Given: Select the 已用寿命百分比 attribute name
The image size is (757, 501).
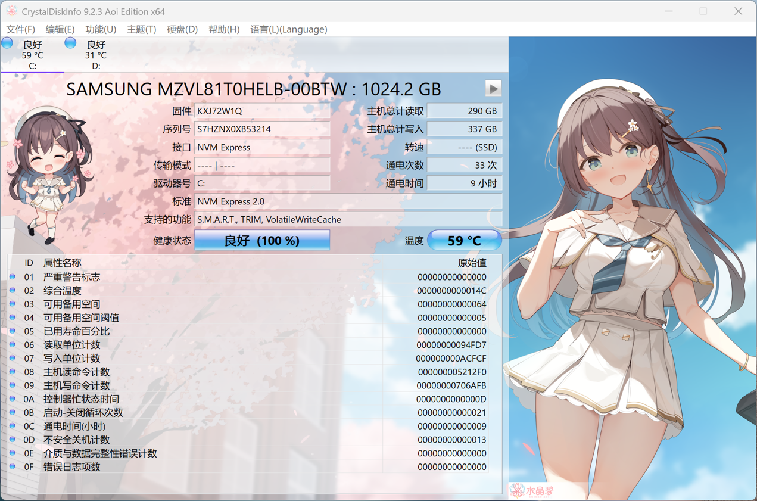Looking at the screenshot, I should pyautogui.click(x=76, y=331).
